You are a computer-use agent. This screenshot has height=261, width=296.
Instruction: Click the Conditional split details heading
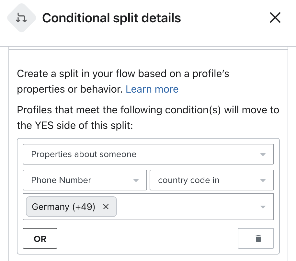pyautogui.click(x=111, y=18)
